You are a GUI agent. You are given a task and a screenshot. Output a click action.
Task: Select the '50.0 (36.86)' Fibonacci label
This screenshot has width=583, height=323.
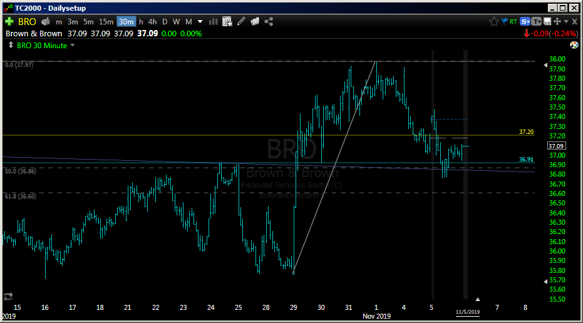click(21, 171)
